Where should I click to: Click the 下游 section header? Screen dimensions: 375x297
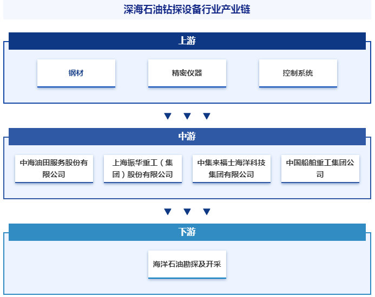click(x=187, y=232)
